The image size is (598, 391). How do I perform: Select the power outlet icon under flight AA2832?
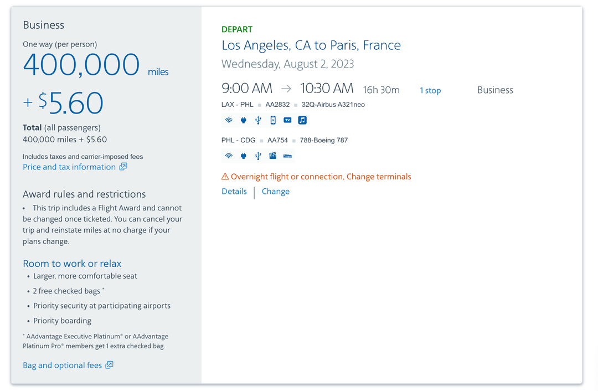coord(243,120)
